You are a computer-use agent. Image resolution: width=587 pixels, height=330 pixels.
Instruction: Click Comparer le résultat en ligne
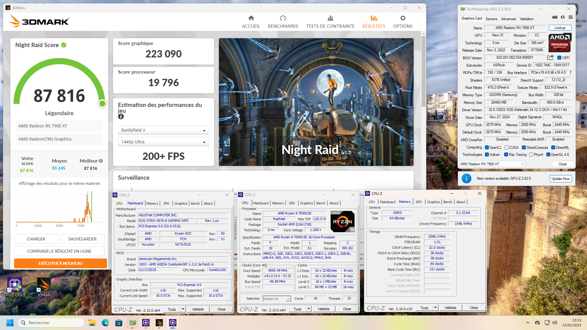[x=59, y=251]
